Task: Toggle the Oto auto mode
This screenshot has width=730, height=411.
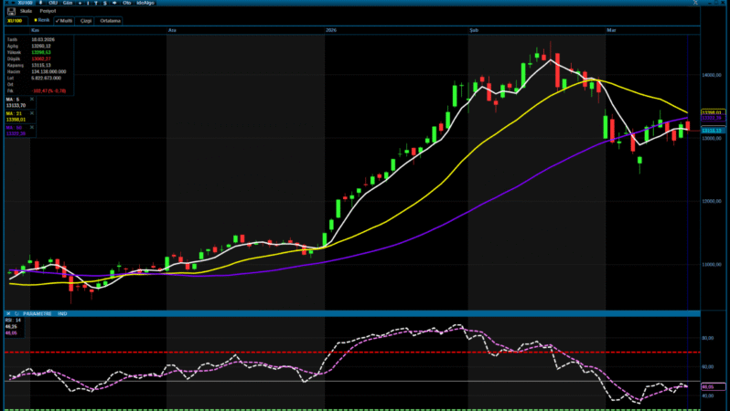Action: (x=126, y=3)
